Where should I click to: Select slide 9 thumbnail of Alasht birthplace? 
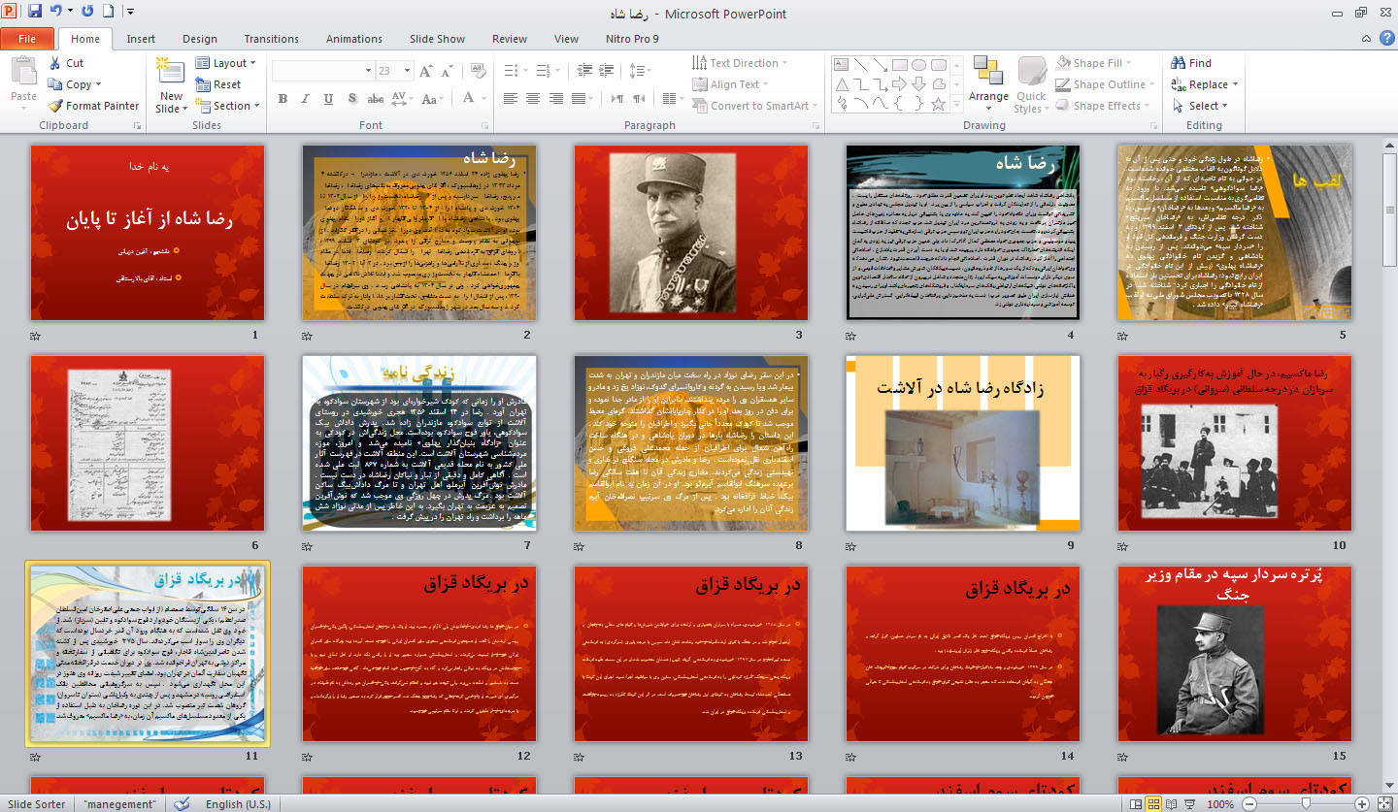(962, 445)
